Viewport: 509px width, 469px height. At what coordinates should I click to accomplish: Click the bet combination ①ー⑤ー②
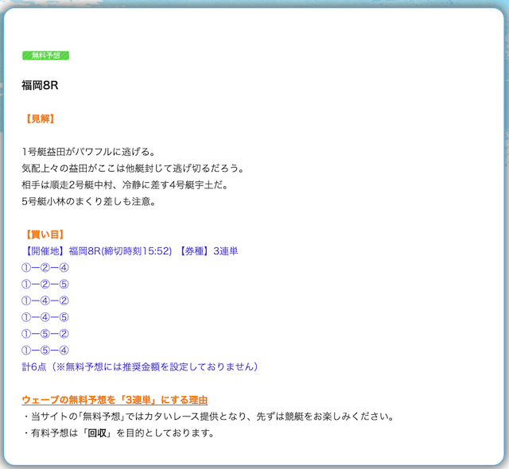tap(45, 334)
